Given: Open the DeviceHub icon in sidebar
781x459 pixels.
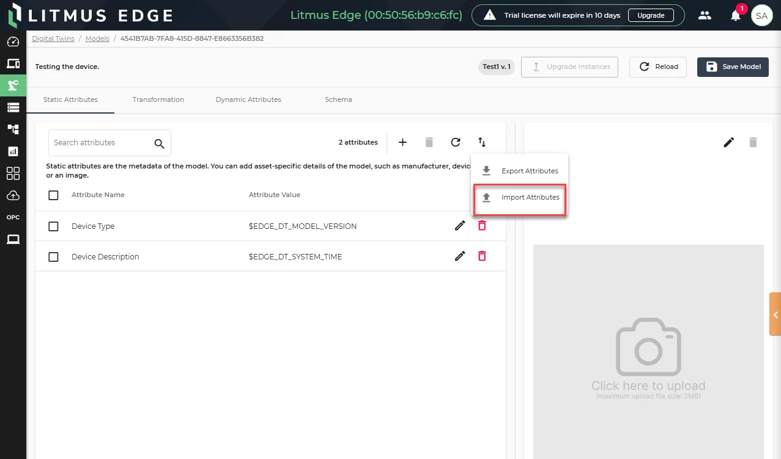Looking at the screenshot, I should 13,63.
